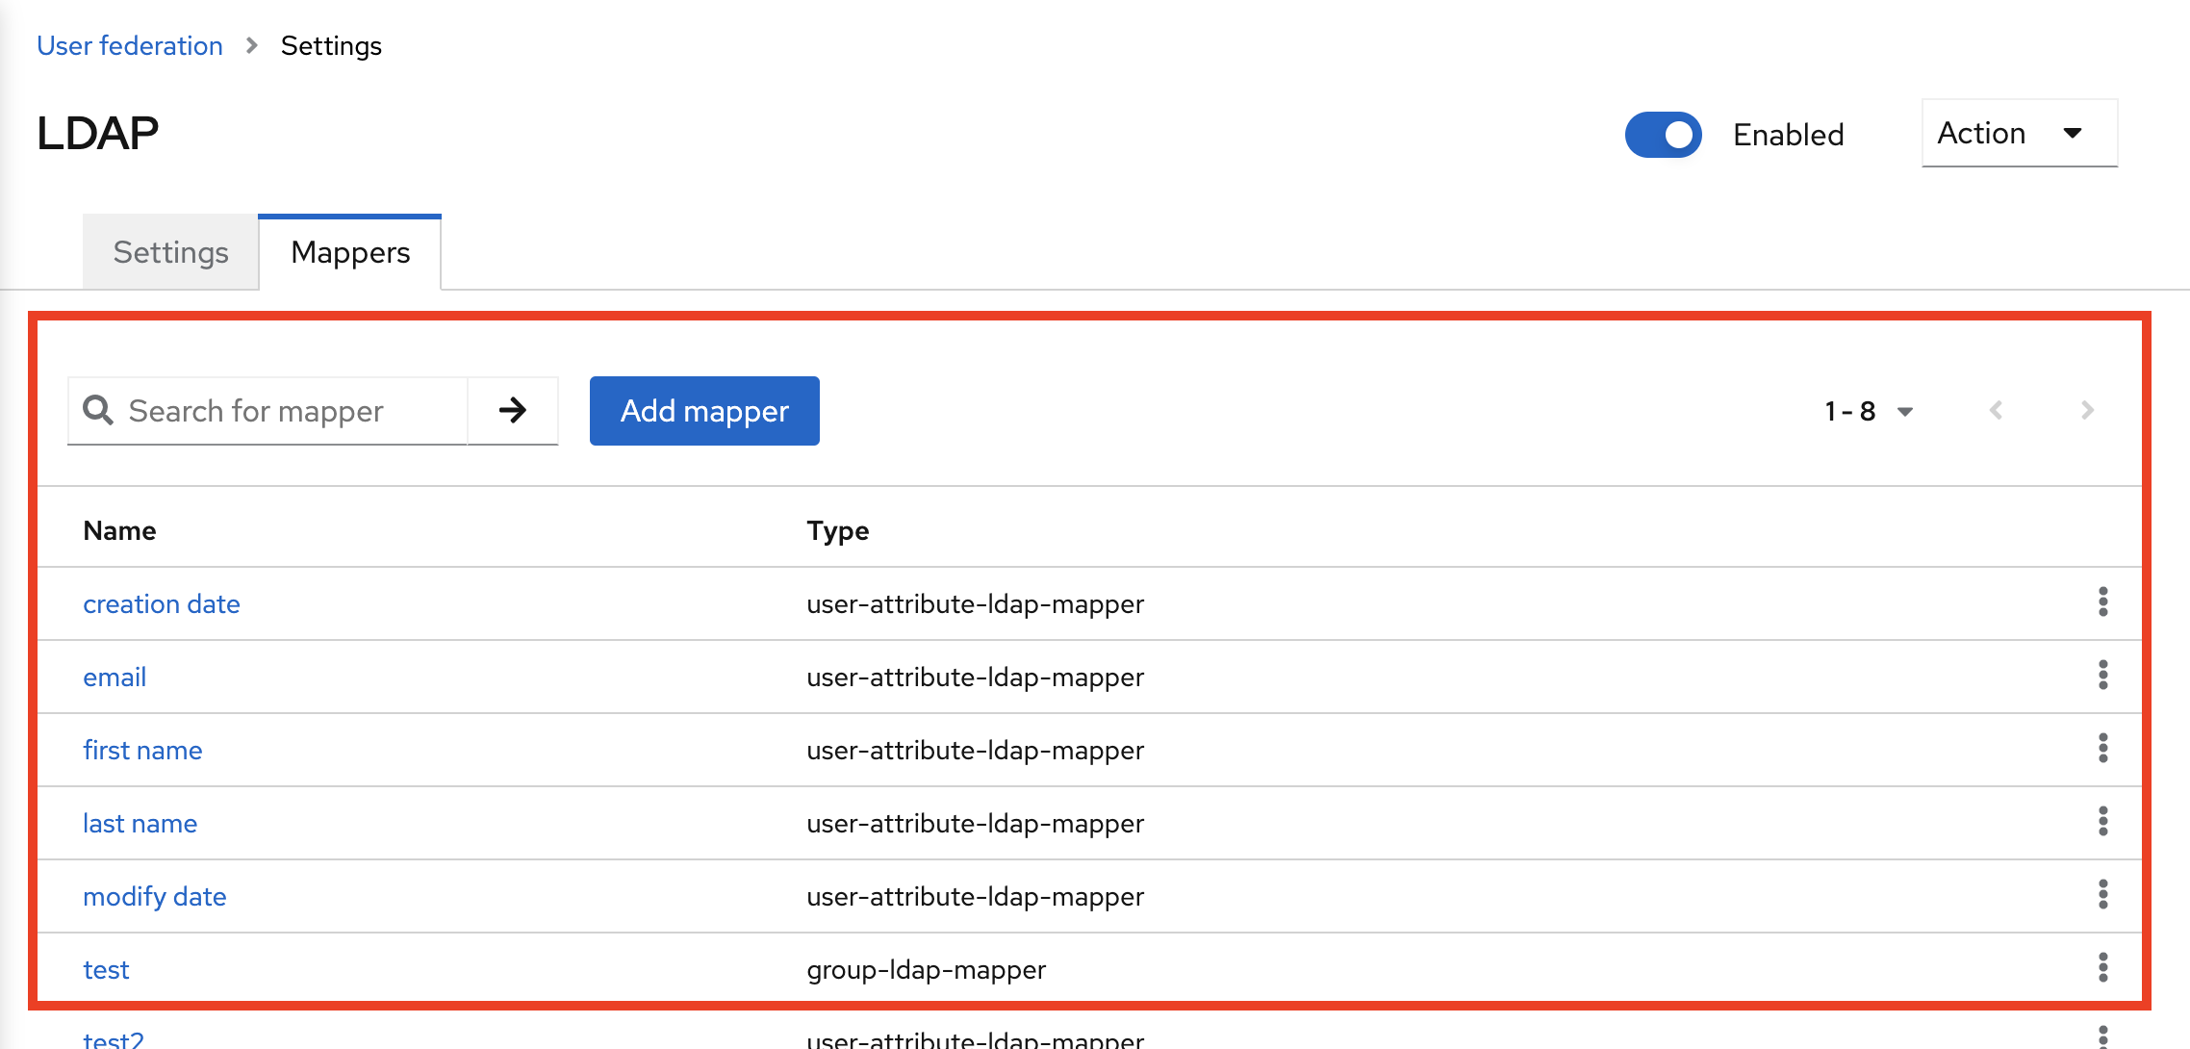The image size is (2190, 1049).
Task: Select the Mappers tab
Action: click(x=349, y=252)
